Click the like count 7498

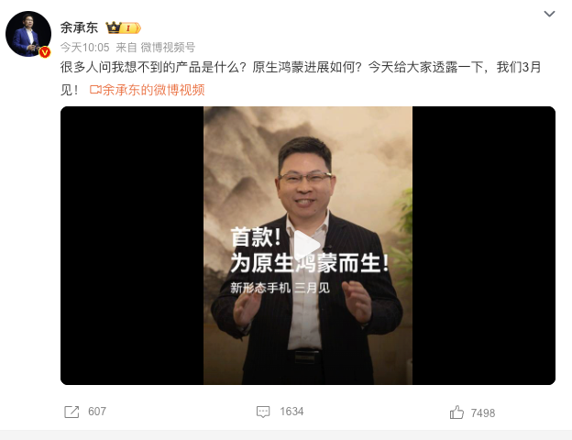click(482, 413)
